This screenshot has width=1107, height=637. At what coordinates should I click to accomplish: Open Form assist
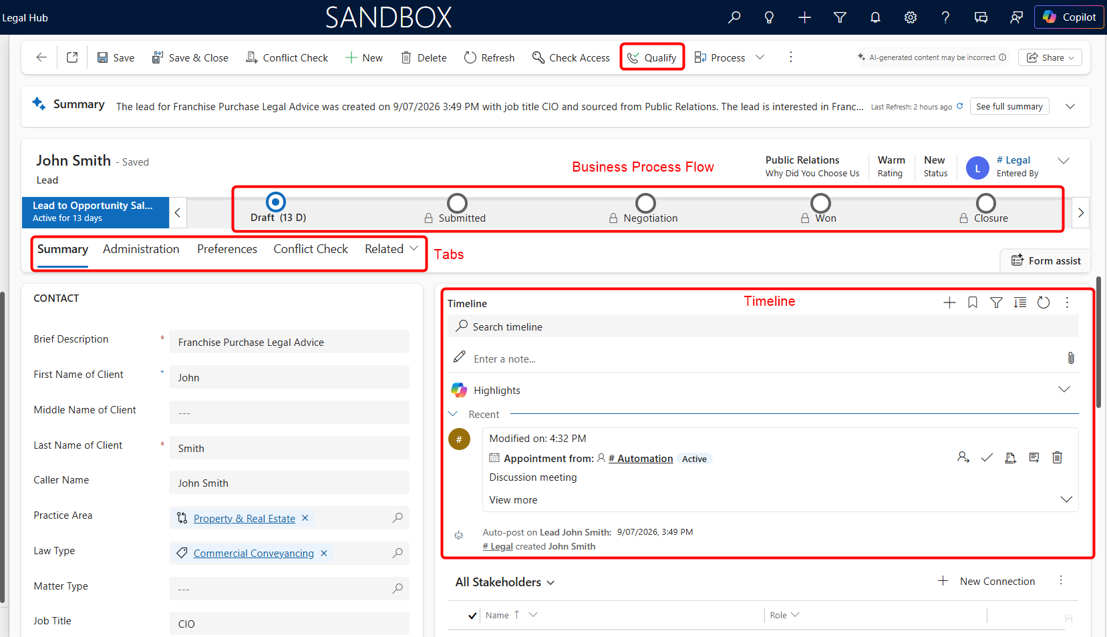click(1046, 260)
